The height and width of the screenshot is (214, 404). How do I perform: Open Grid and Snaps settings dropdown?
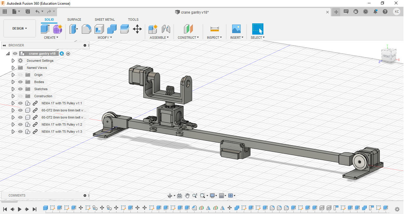point(223,196)
